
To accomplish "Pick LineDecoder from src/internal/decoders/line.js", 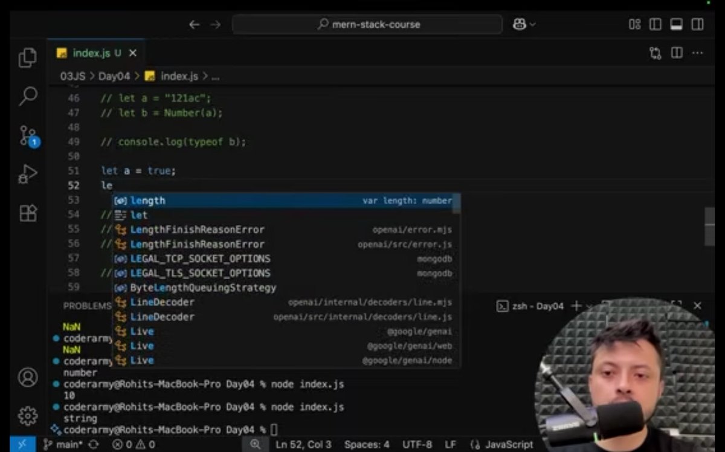I will tap(283, 317).
